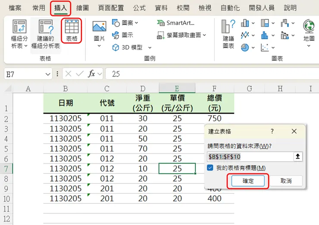
Task: Open the 自動化 ribbon tab
Action: 230,8
